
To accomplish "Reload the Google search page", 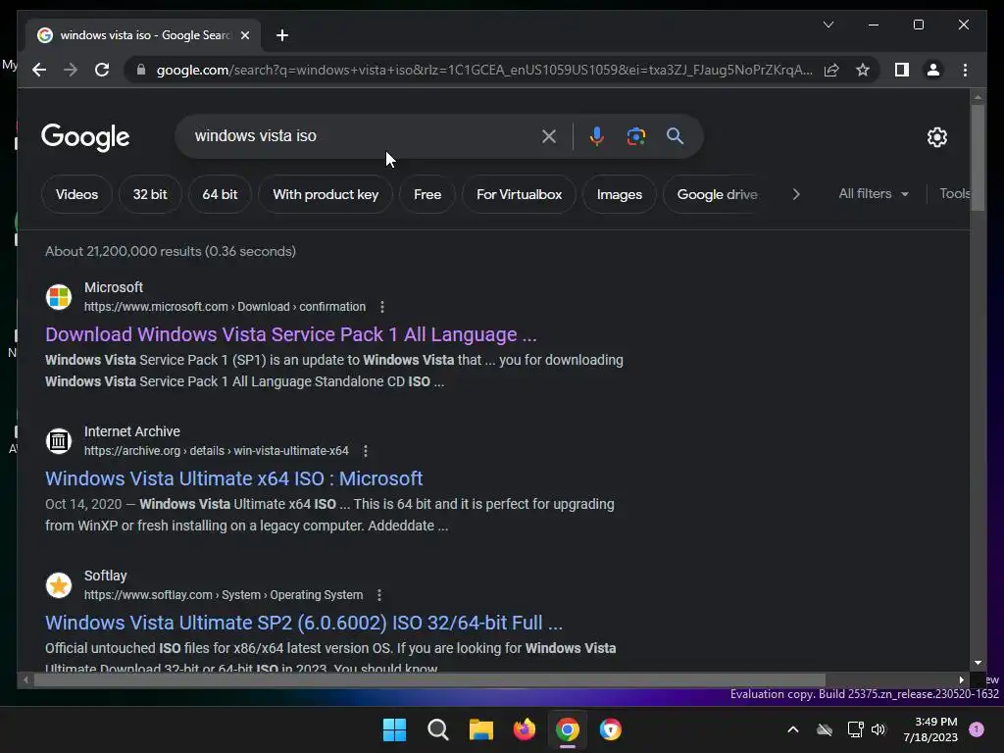I will coord(102,70).
